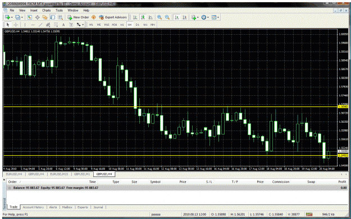Open MetaEditor with the yellow diamond icon
The width and height of the screenshot is (351, 219).
[94, 17]
